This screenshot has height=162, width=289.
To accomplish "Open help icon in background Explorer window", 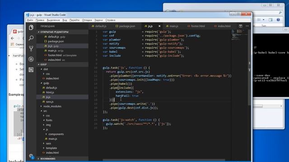I will tap(278, 20).
